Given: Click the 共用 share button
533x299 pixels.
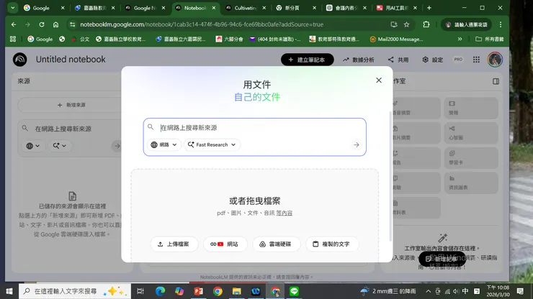Looking at the screenshot, I should click(x=398, y=60).
